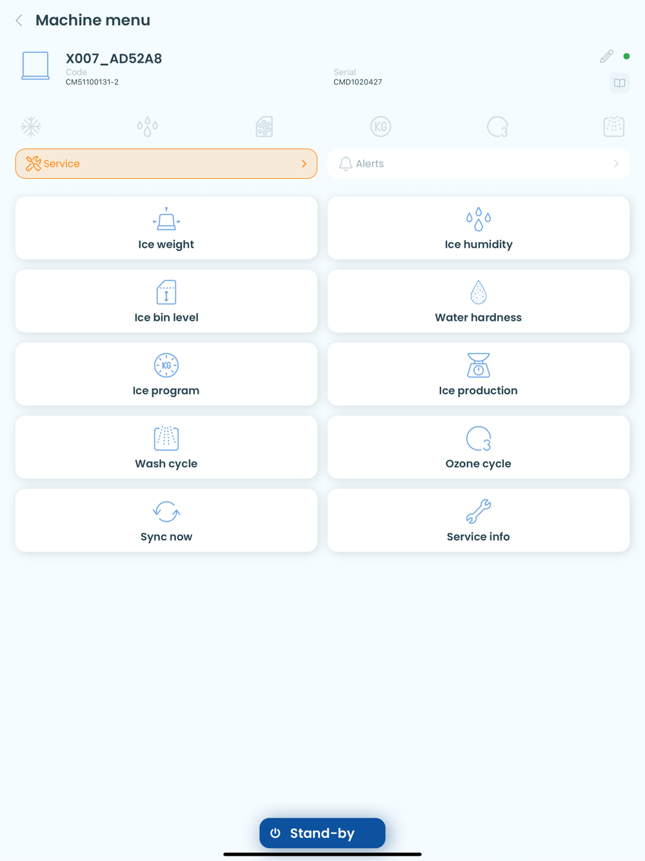This screenshot has width=645, height=861.
Task: Put machine in Stand-by
Action: [x=322, y=833]
